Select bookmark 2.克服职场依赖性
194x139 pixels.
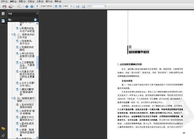tap(27, 48)
